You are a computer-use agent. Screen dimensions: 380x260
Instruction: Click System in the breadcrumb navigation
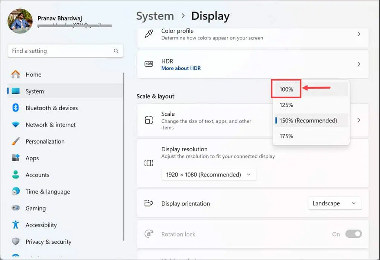tap(155, 16)
